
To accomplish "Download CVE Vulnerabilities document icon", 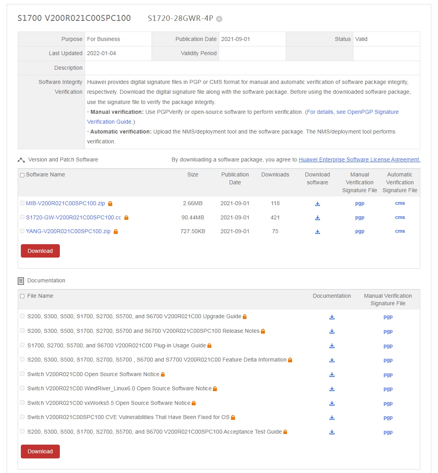I will (x=332, y=417).
